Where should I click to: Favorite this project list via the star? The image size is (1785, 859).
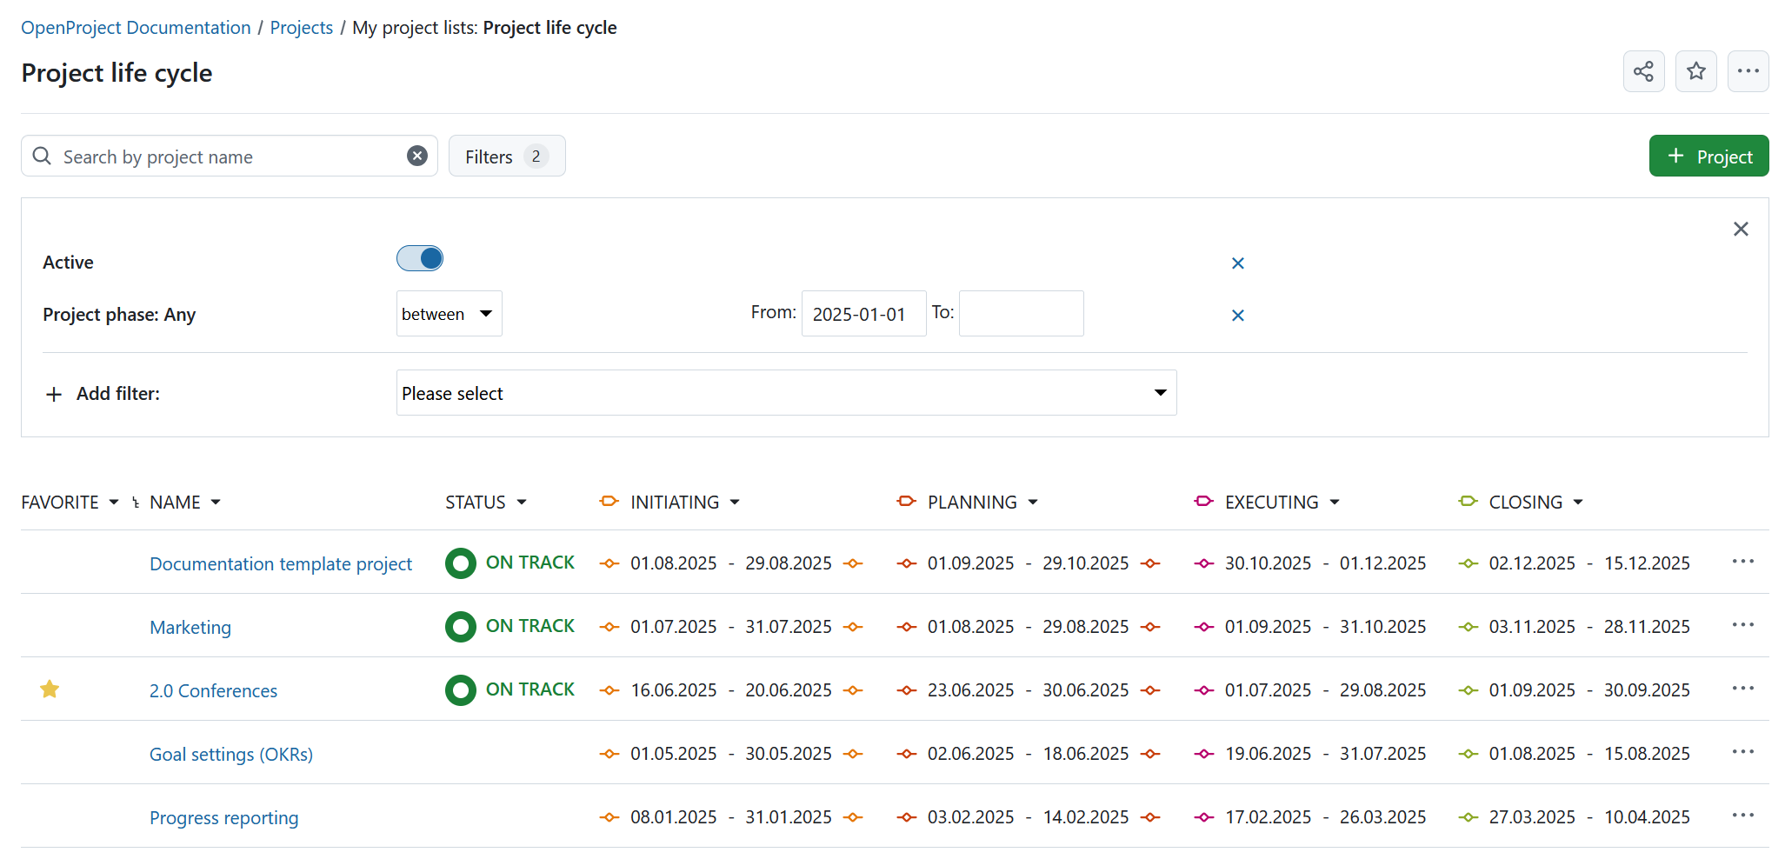coord(1695,71)
